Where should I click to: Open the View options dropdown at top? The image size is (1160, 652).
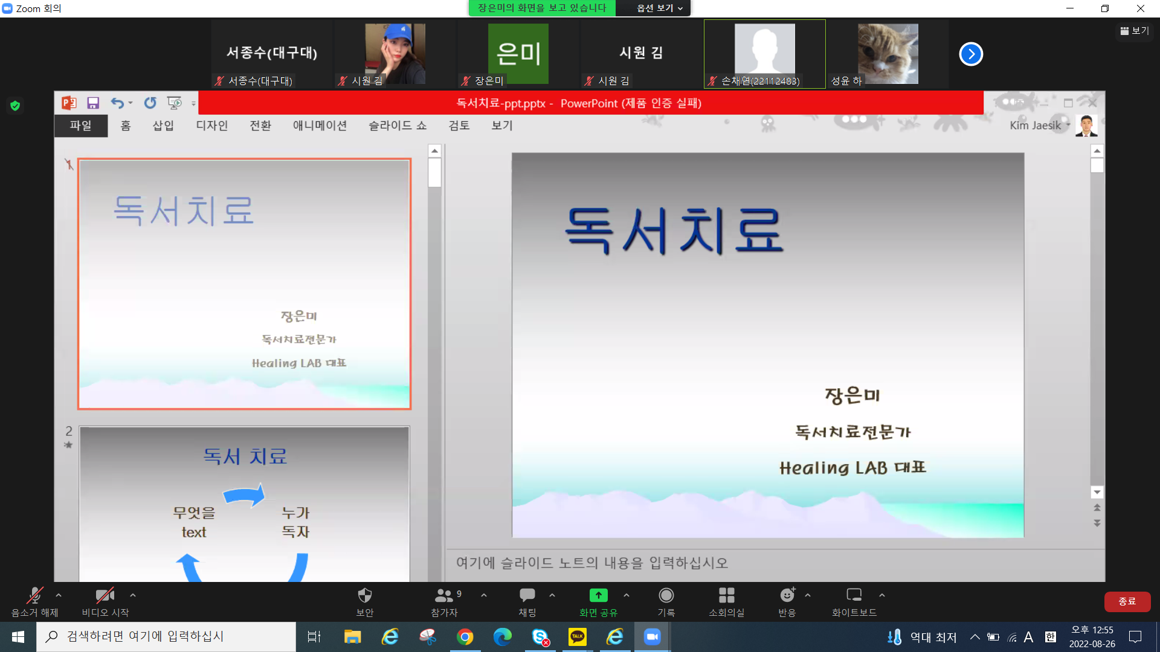coord(660,8)
